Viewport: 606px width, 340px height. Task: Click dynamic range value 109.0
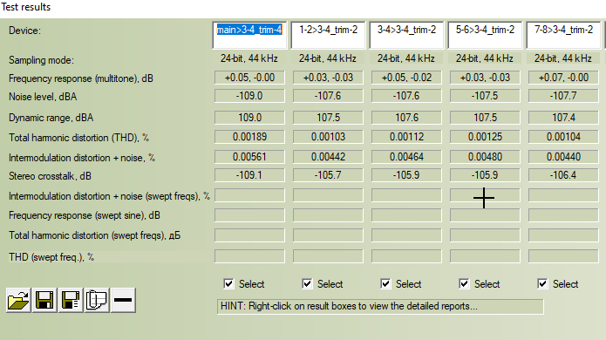point(249,118)
